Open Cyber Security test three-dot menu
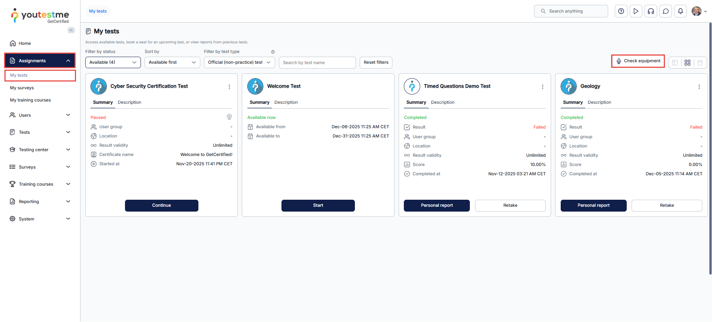The image size is (712, 322). pos(229,87)
